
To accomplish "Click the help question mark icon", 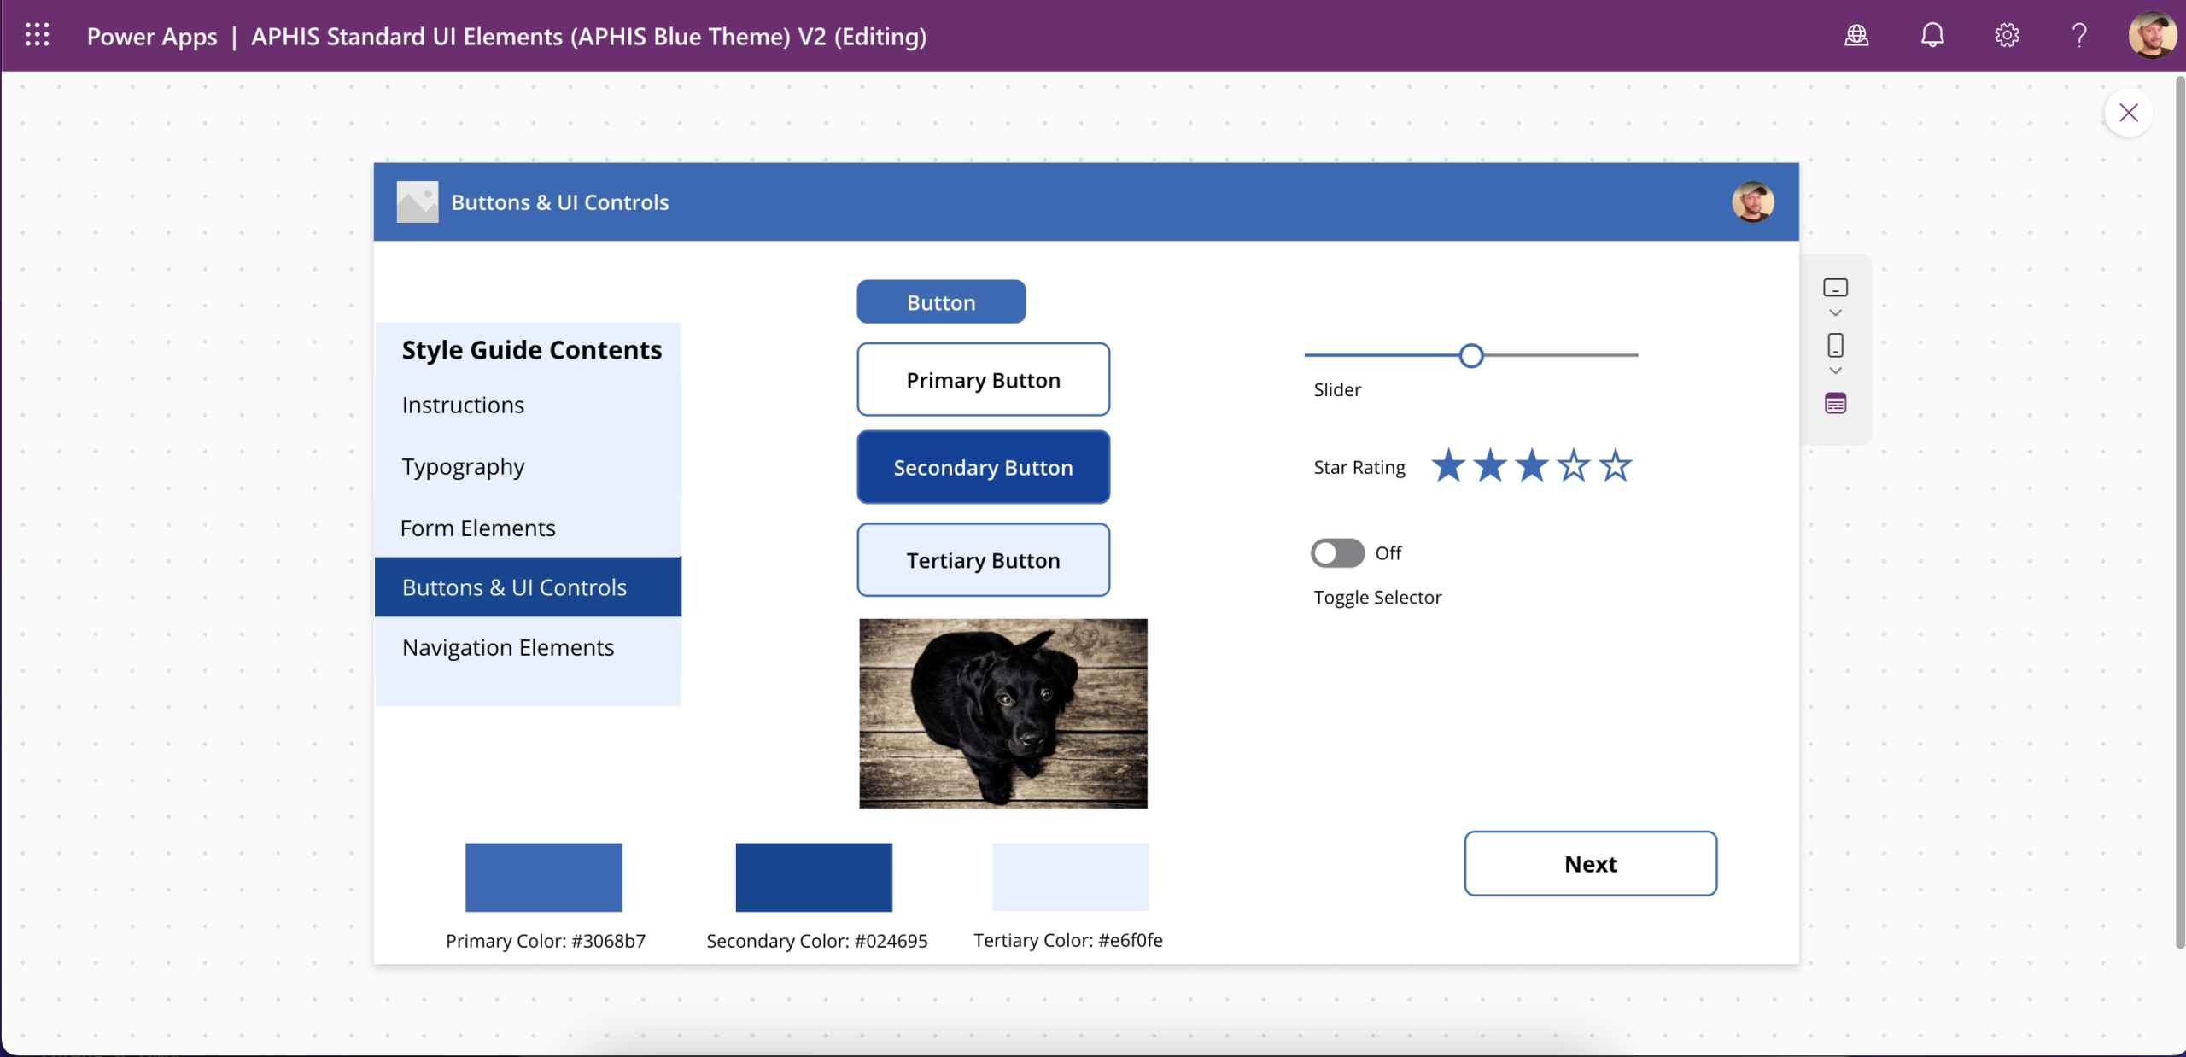I will (x=2080, y=35).
